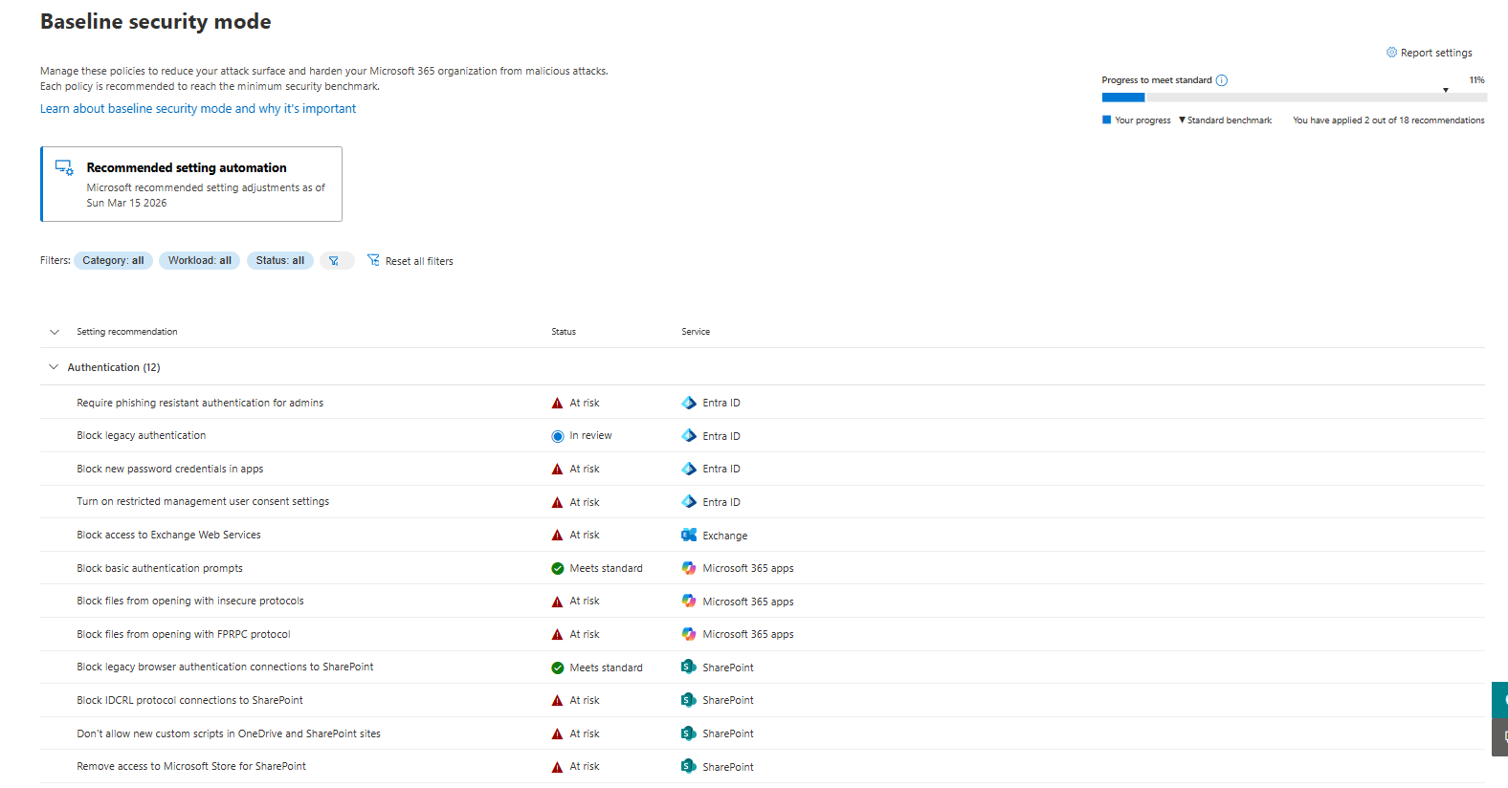Open the Category: all filter
This screenshot has height=788, width=1508.
coord(113,260)
